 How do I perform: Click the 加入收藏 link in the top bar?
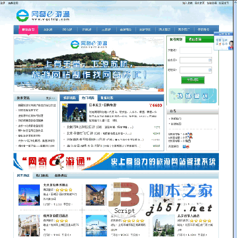click(x=188, y=3)
